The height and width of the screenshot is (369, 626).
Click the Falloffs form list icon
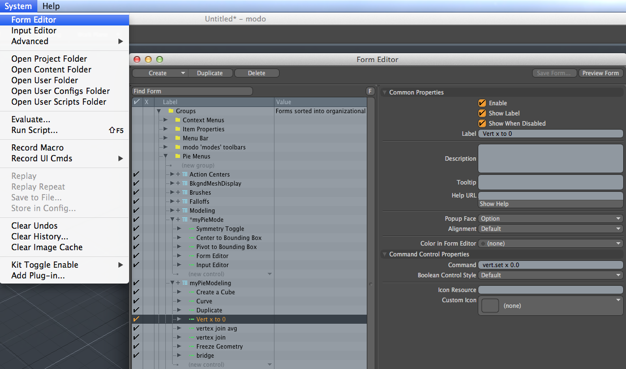pyautogui.click(x=185, y=201)
